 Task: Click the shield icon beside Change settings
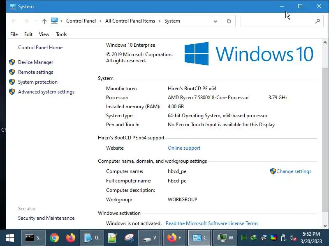273,171
